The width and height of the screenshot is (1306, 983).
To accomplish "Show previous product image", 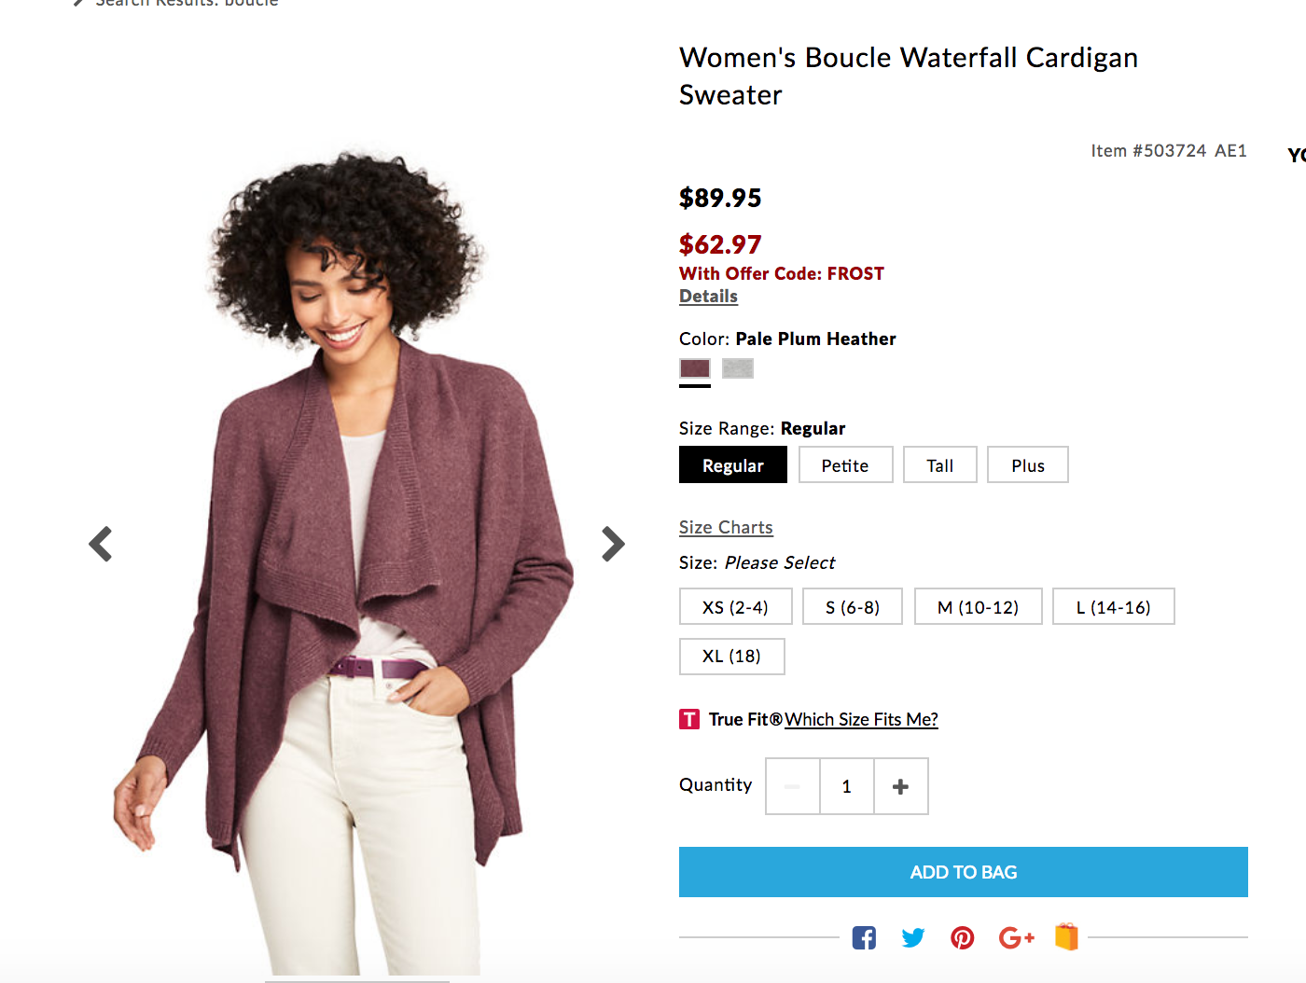I will coord(100,544).
